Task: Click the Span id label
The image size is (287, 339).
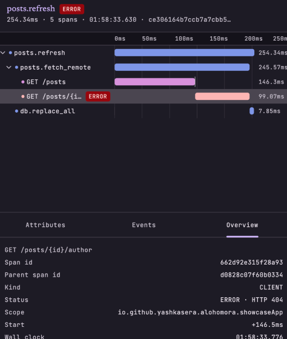Action: pos(19,263)
